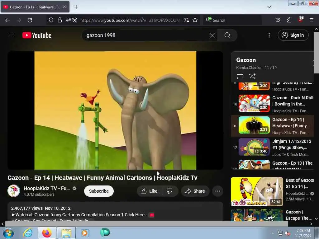Click the autoplay blocked icon in address bar
The width and height of the screenshot is (319, 239).
[x=75, y=20]
